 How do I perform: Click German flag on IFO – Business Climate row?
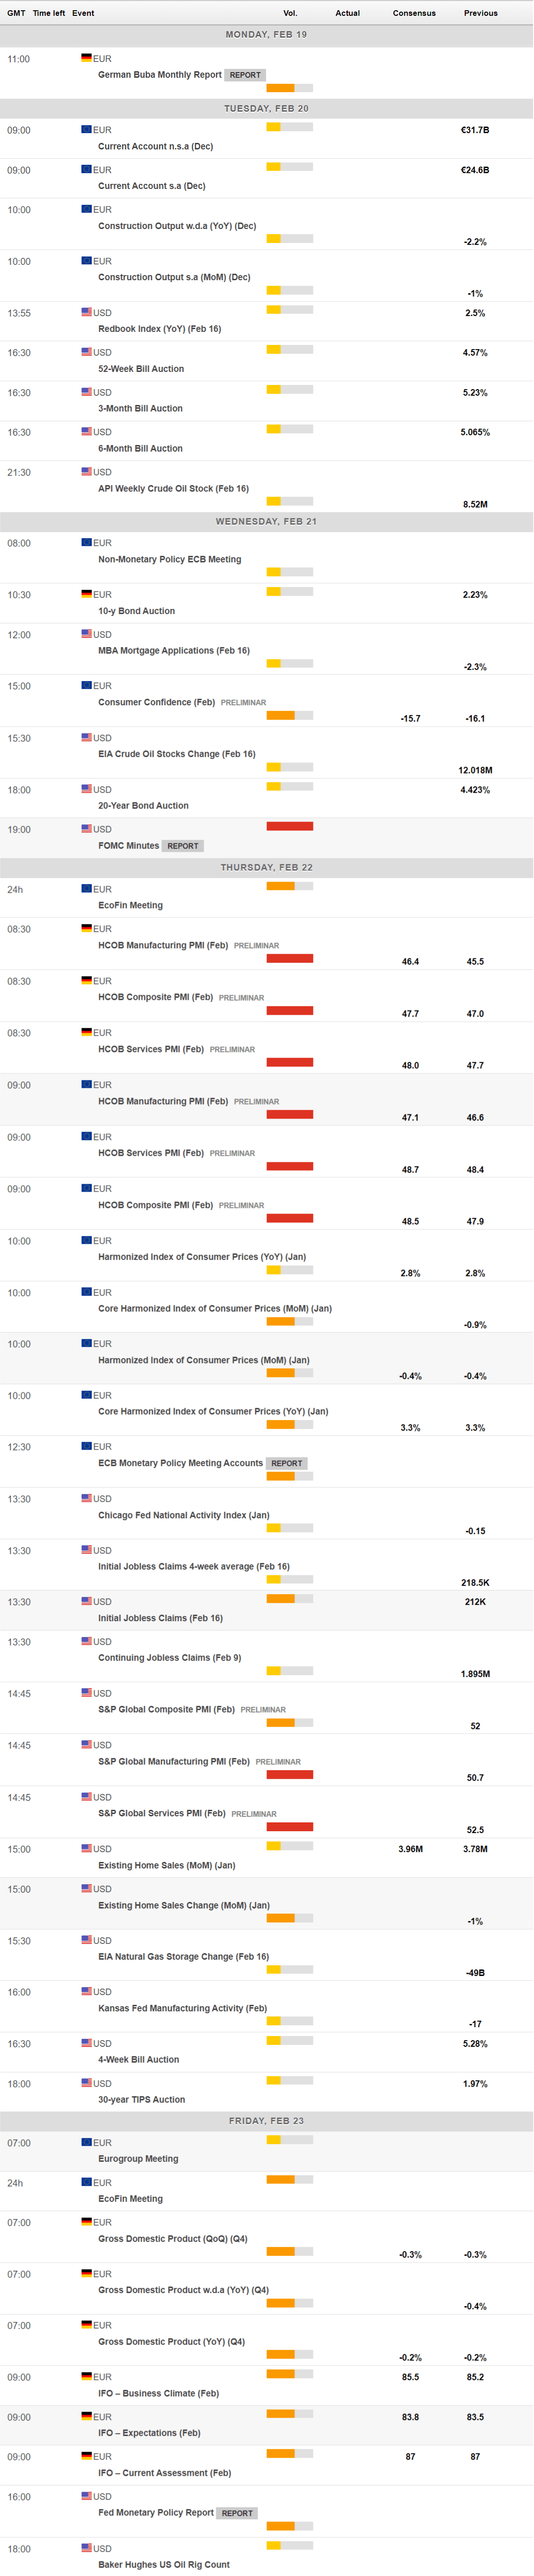(86, 2376)
